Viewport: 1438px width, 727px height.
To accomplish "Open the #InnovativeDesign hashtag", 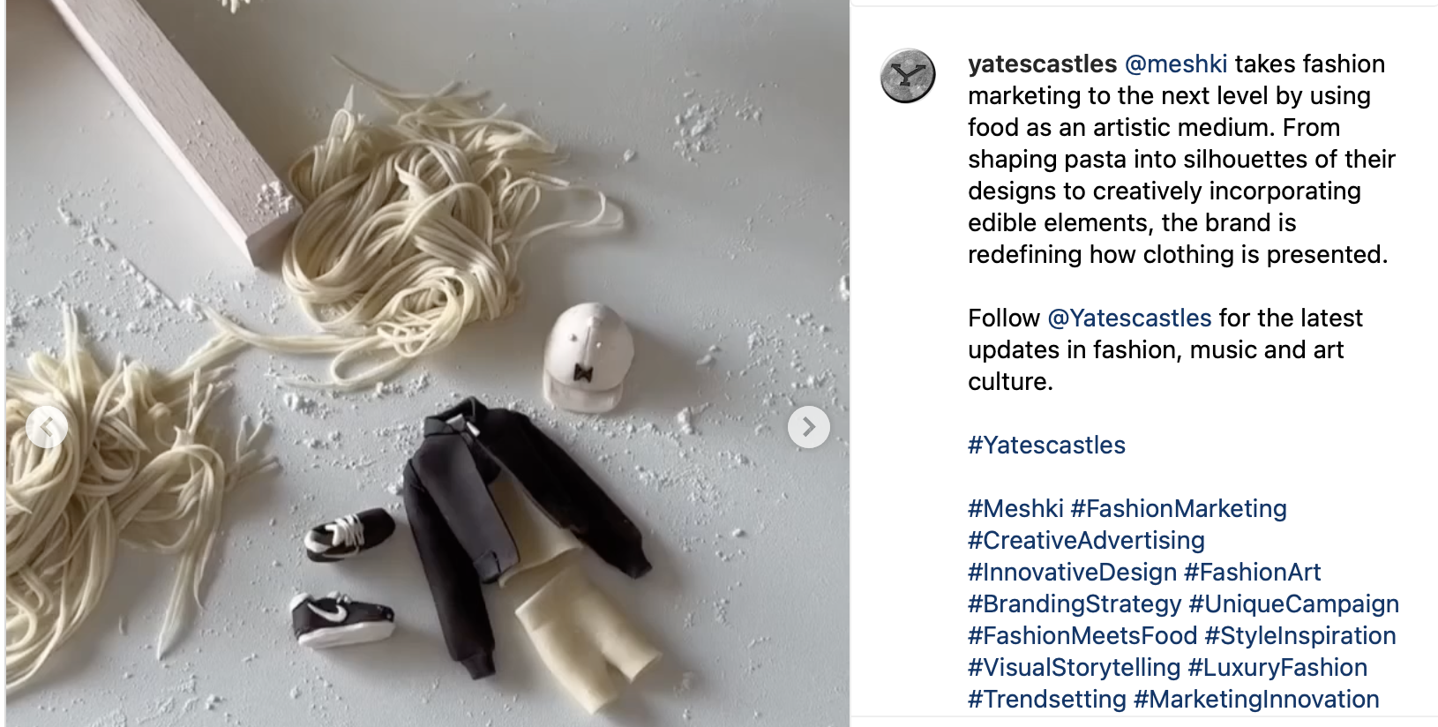I will tap(1072, 572).
